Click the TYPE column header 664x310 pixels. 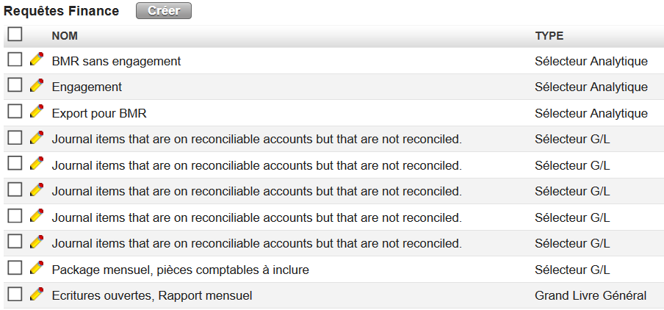[549, 36]
